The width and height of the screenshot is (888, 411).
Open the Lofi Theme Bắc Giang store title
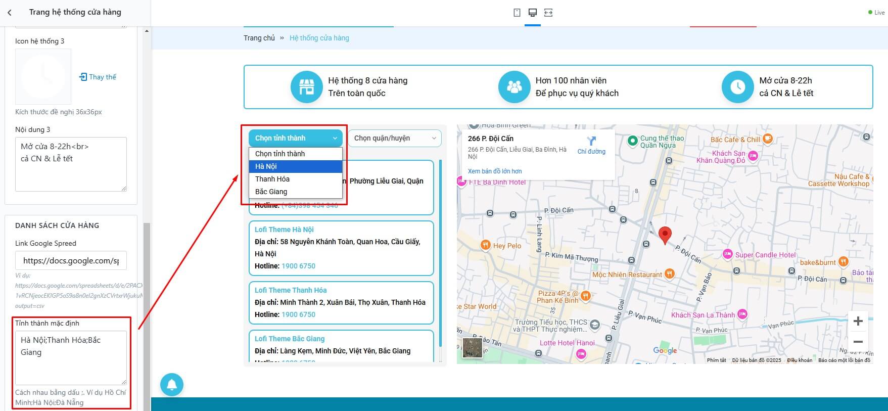[290, 339]
